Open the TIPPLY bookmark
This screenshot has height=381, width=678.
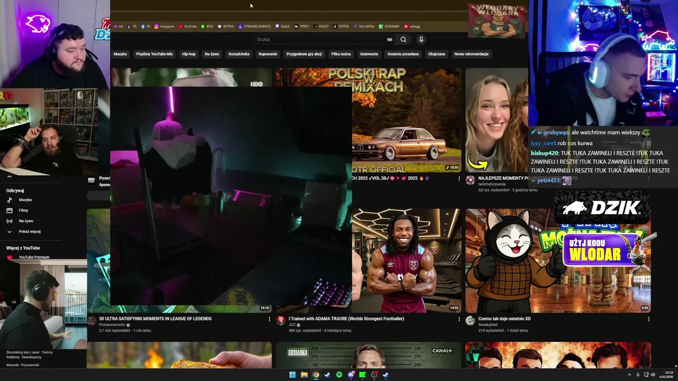point(301,26)
